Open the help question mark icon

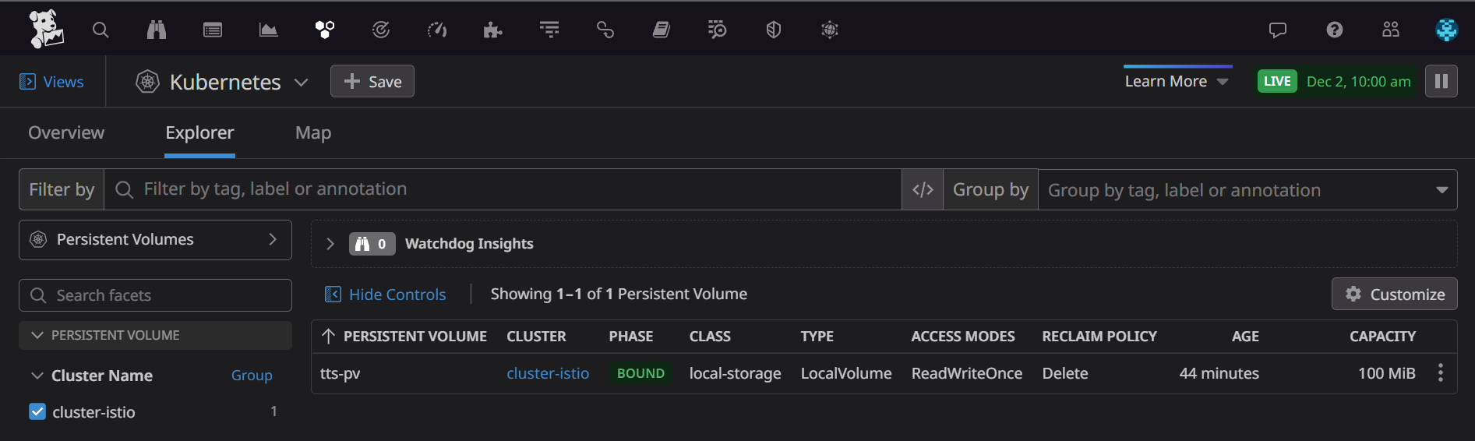tap(1335, 30)
